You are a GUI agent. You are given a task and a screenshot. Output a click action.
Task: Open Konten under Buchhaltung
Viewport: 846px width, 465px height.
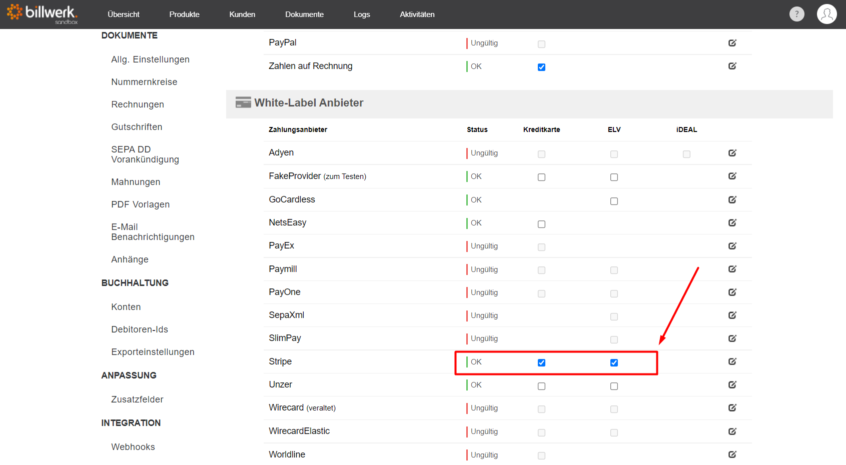[x=126, y=307]
